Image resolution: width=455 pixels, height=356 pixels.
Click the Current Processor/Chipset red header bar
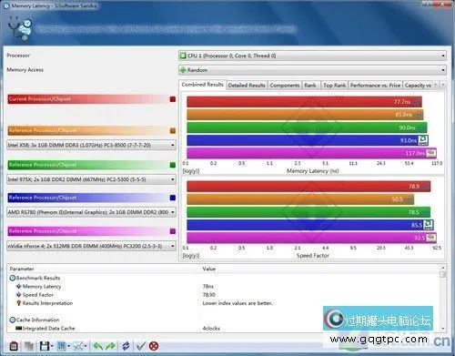pos(92,99)
